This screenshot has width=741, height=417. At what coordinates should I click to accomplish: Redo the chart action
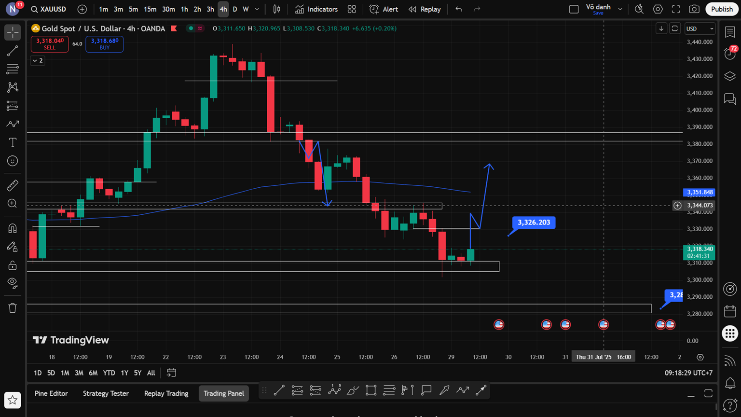click(x=477, y=9)
